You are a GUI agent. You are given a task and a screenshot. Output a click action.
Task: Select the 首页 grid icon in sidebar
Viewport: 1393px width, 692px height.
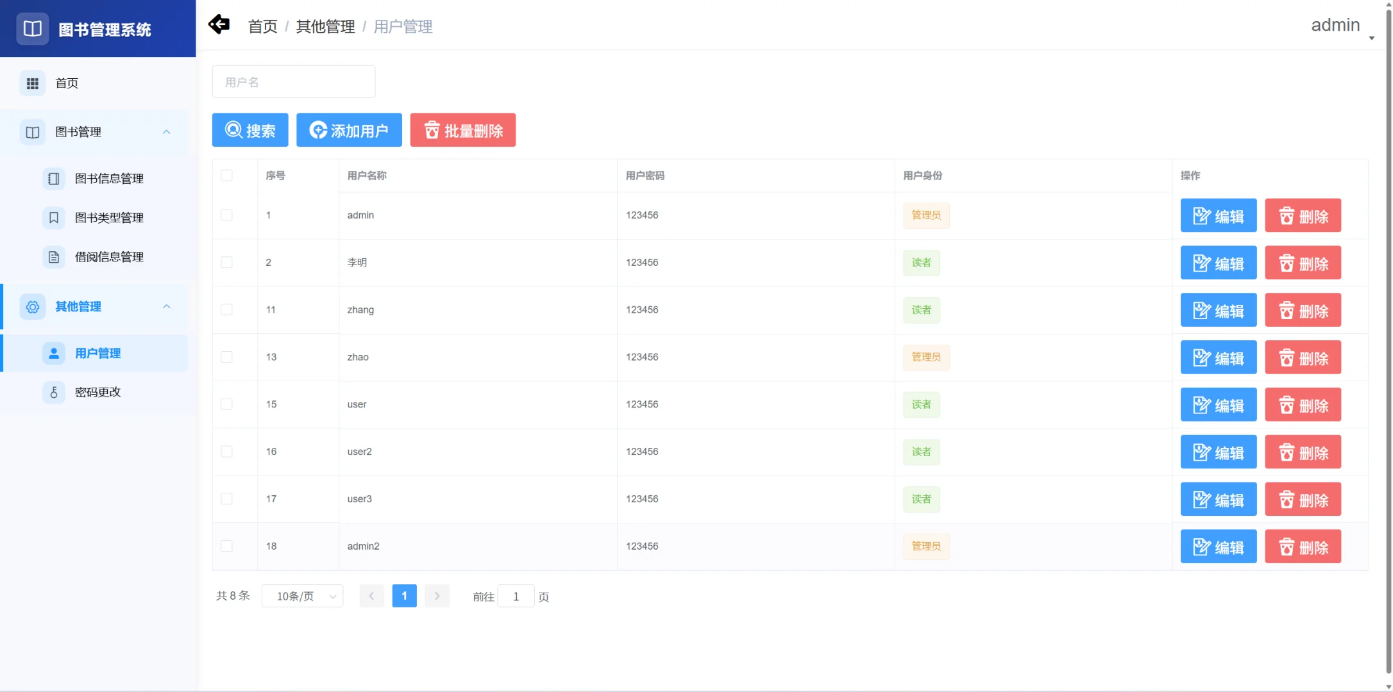click(x=33, y=83)
